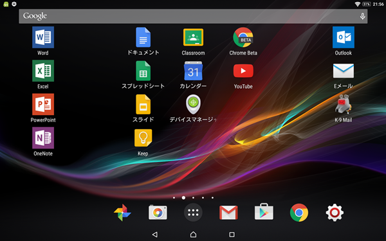Launch Google Camera from dock

point(158,213)
